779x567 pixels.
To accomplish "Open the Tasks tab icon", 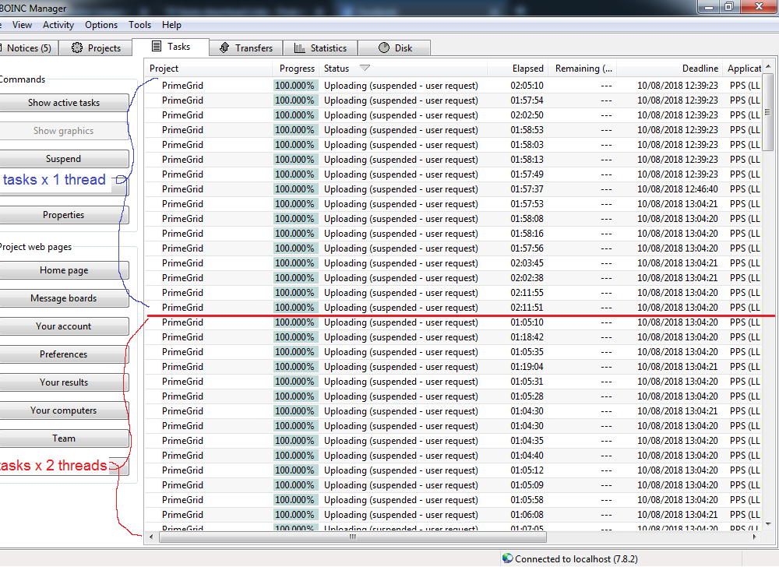I will pos(157,47).
